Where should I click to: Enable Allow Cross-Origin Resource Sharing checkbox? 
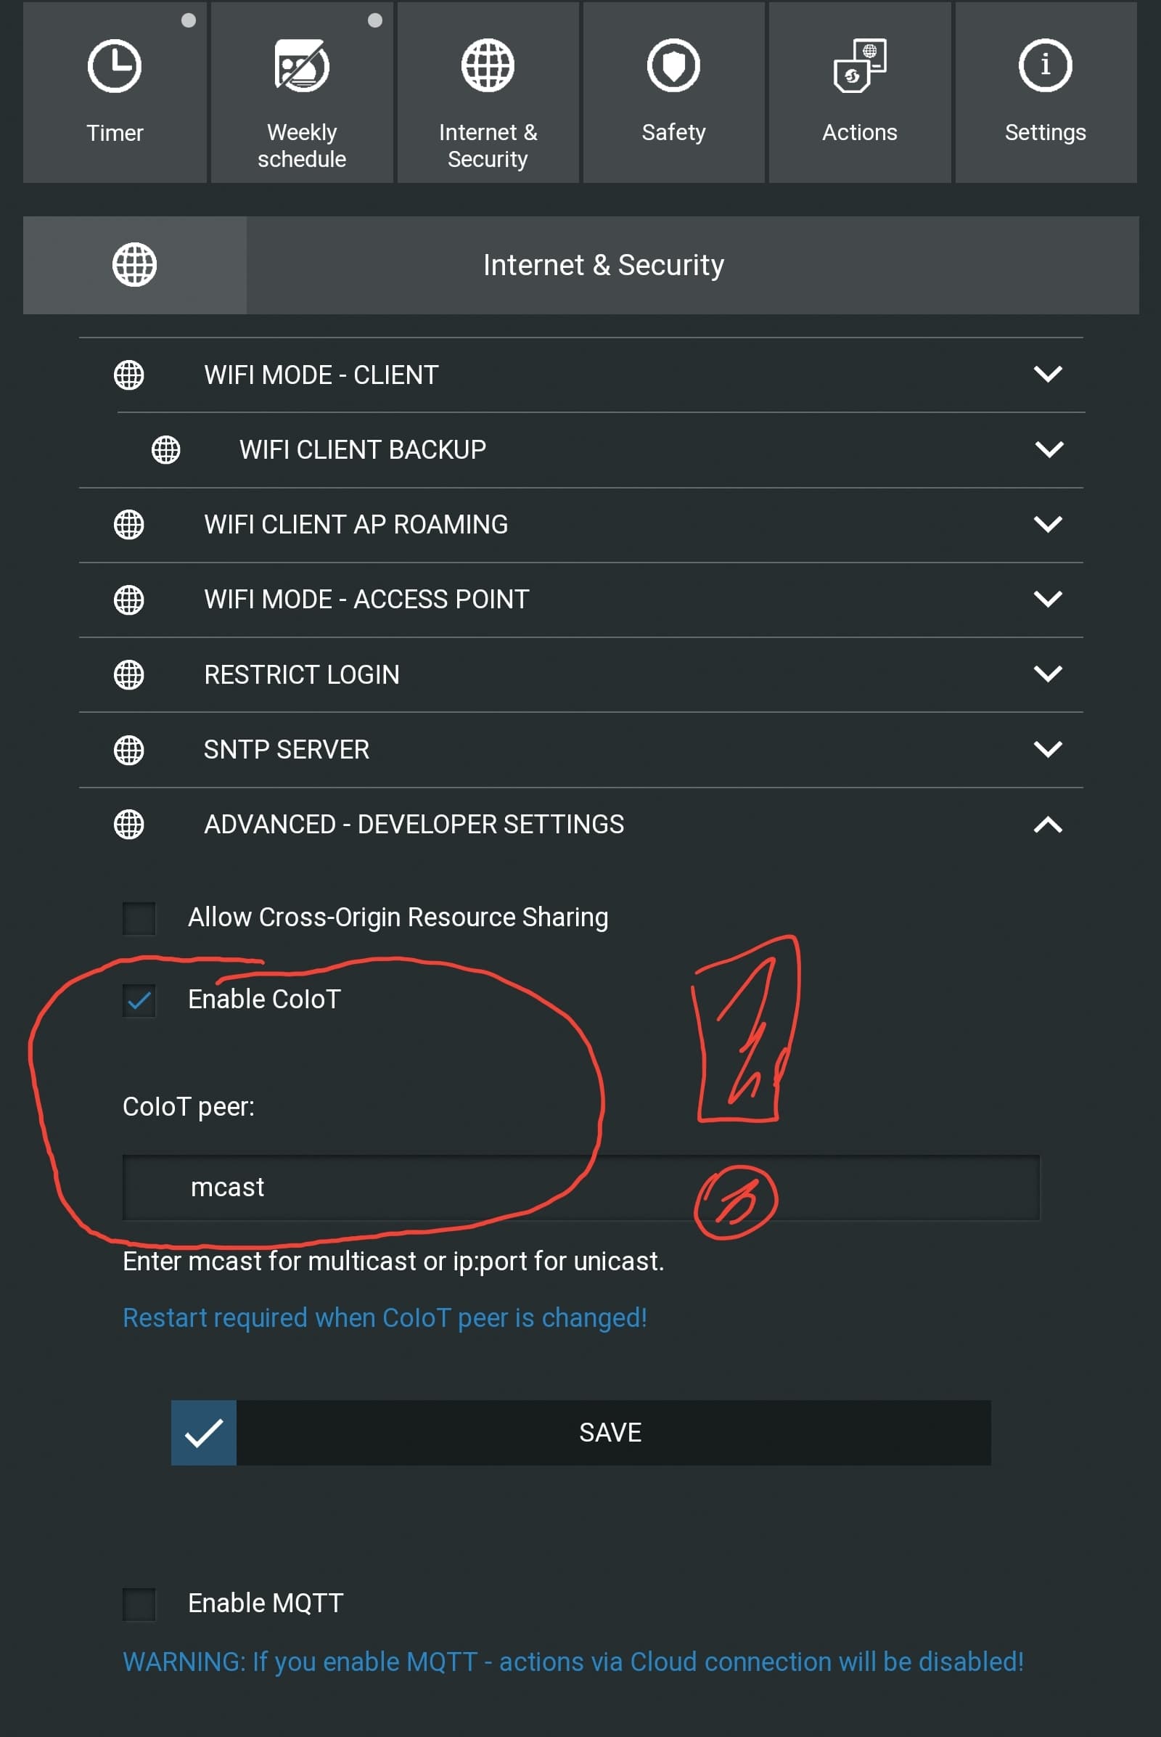(139, 917)
